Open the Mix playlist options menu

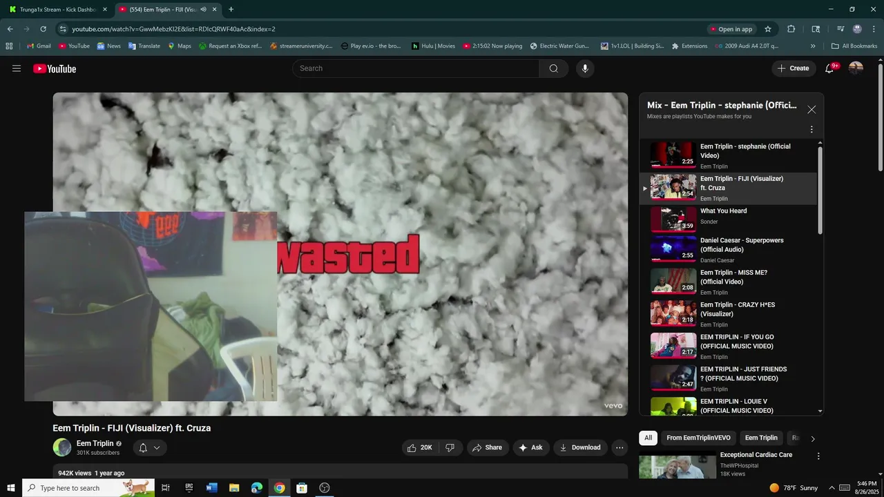(x=811, y=129)
